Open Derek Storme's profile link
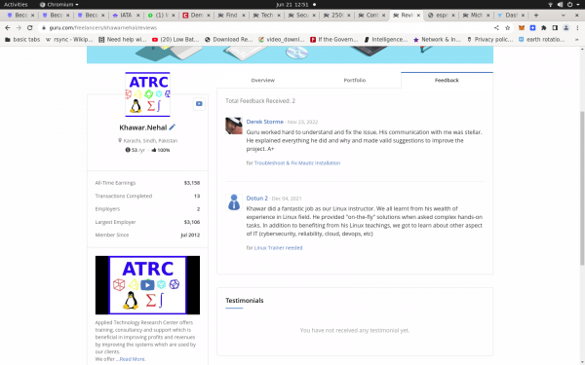The width and height of the screenshot is (585, 365). tap(264, 122)
